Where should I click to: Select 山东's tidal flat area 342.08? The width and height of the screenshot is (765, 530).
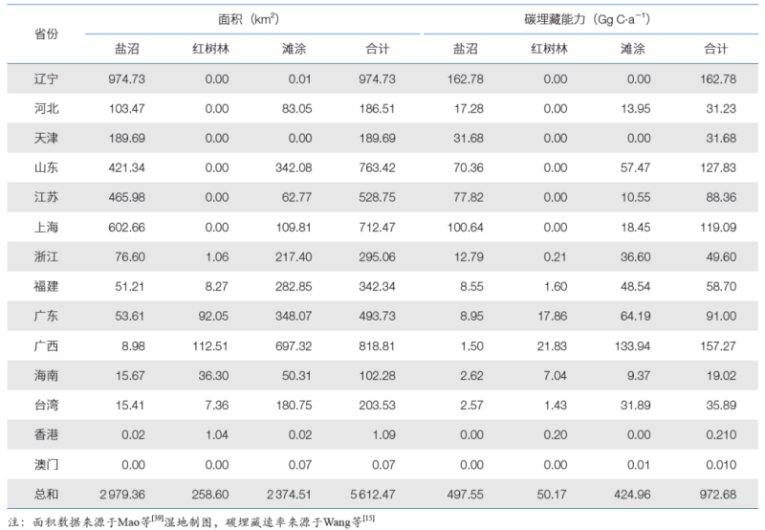293,166
